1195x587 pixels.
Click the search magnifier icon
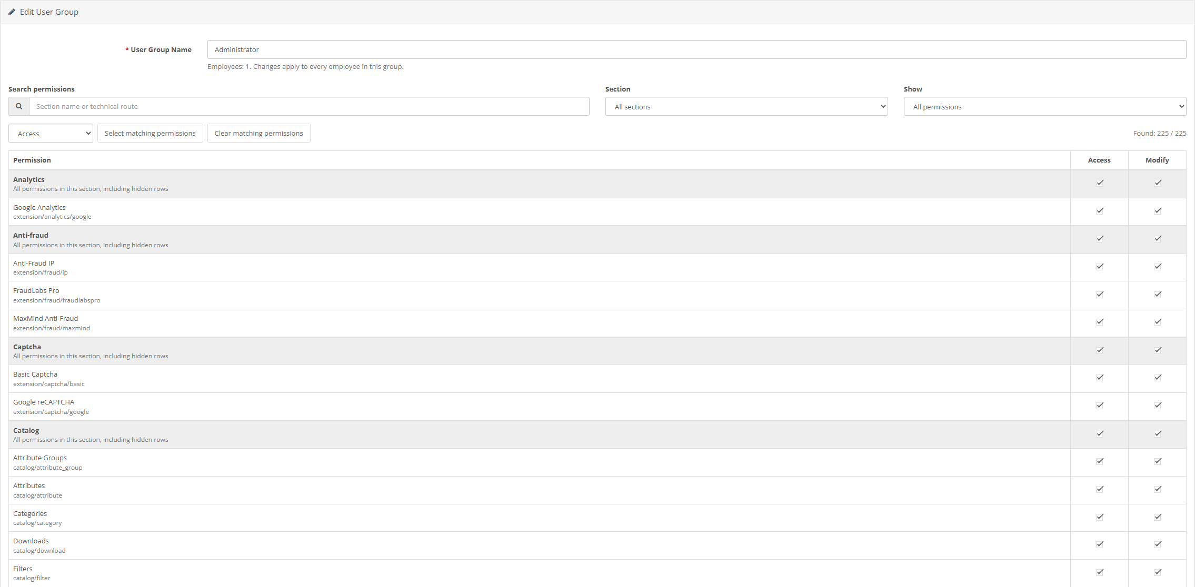pos(19,106)
